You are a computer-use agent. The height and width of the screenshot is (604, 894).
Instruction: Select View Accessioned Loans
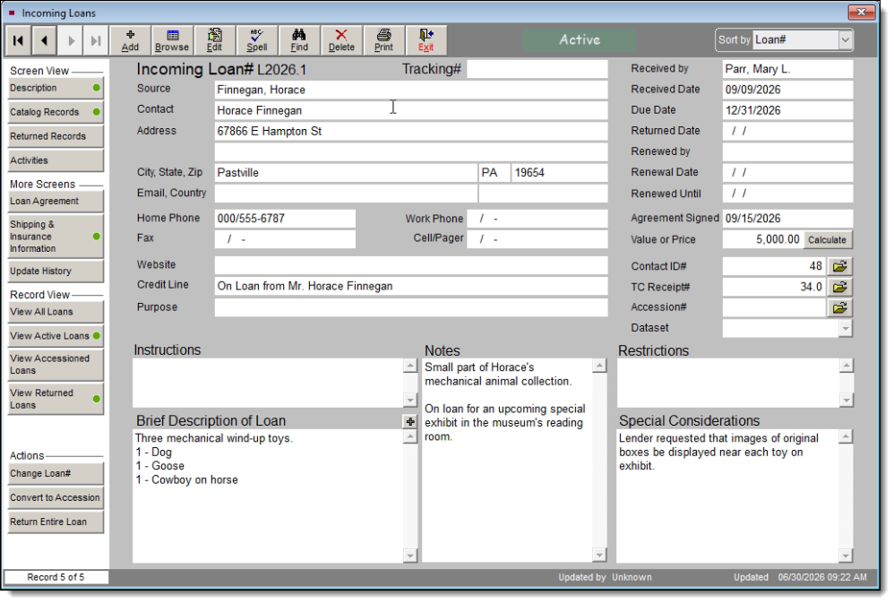(x=56, y=365)
